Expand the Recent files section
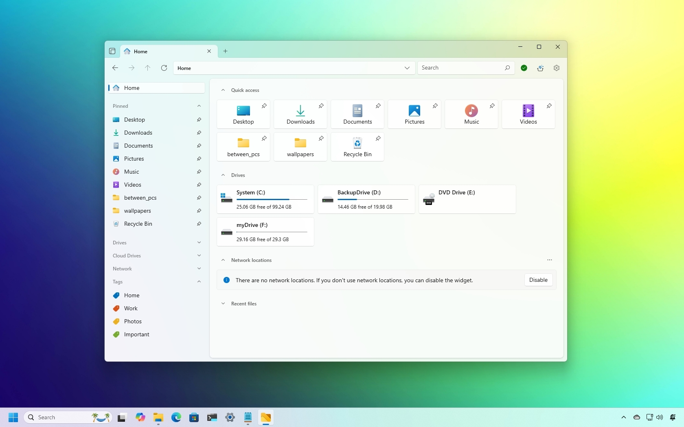Viewport: 684px width, 427px height. click(x=223, y=304)
